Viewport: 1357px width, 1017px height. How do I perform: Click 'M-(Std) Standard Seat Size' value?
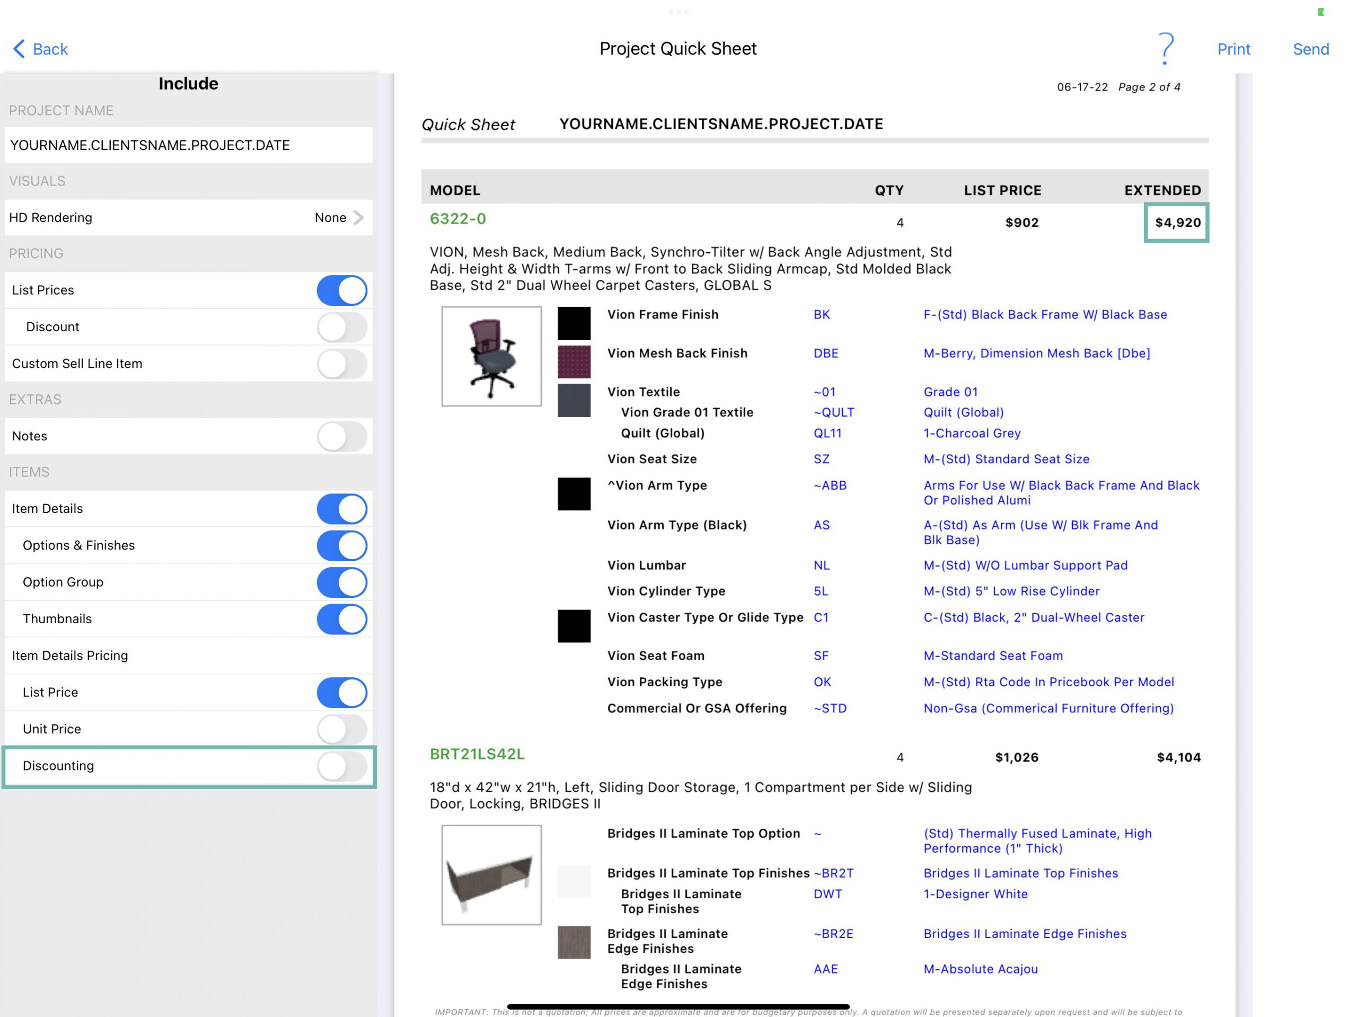click(1006, 459)
